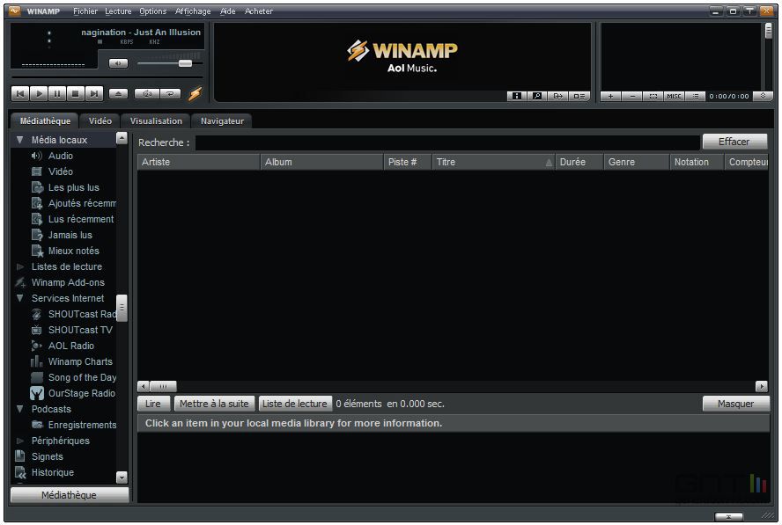
Task: Click the orange Winamp lightning bolt icon
Action: [x=195, y=93]
